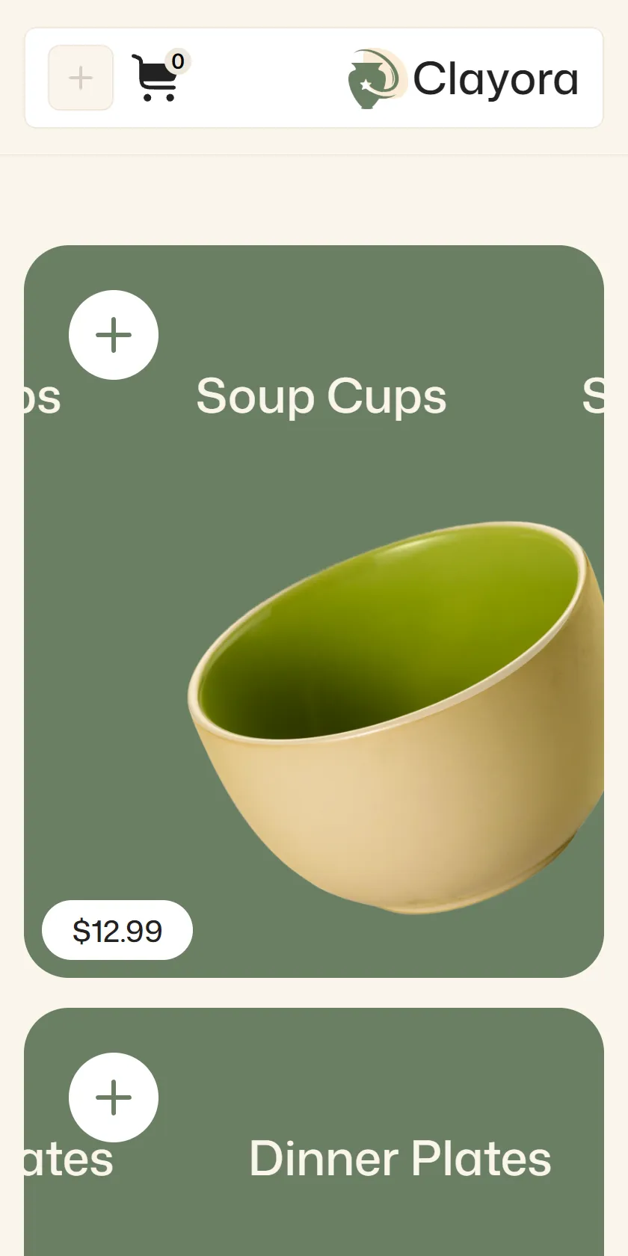
Task: Select the $12.99 price tag
Action: pyautogui.click(x=117, y=931)
